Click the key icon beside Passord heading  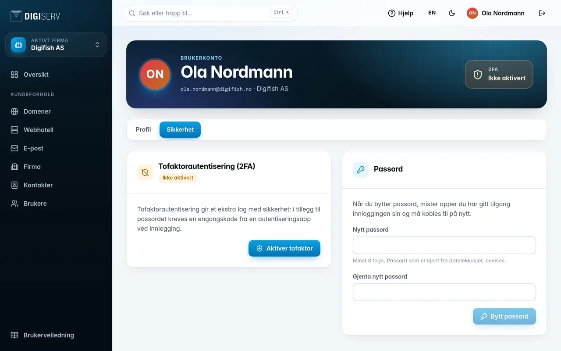361,170
